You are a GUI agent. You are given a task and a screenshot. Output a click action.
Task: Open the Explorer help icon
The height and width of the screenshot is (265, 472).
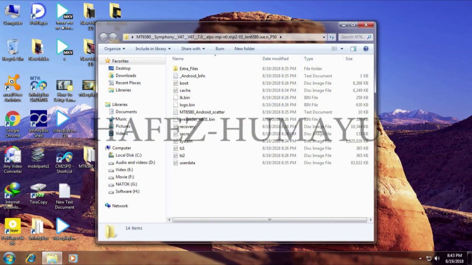click(x=366, y=49)
